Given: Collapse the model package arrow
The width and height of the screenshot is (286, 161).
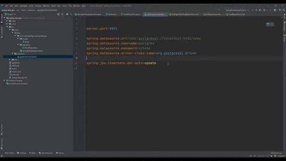Looking at the screenshot, I should tap(18, 39).
